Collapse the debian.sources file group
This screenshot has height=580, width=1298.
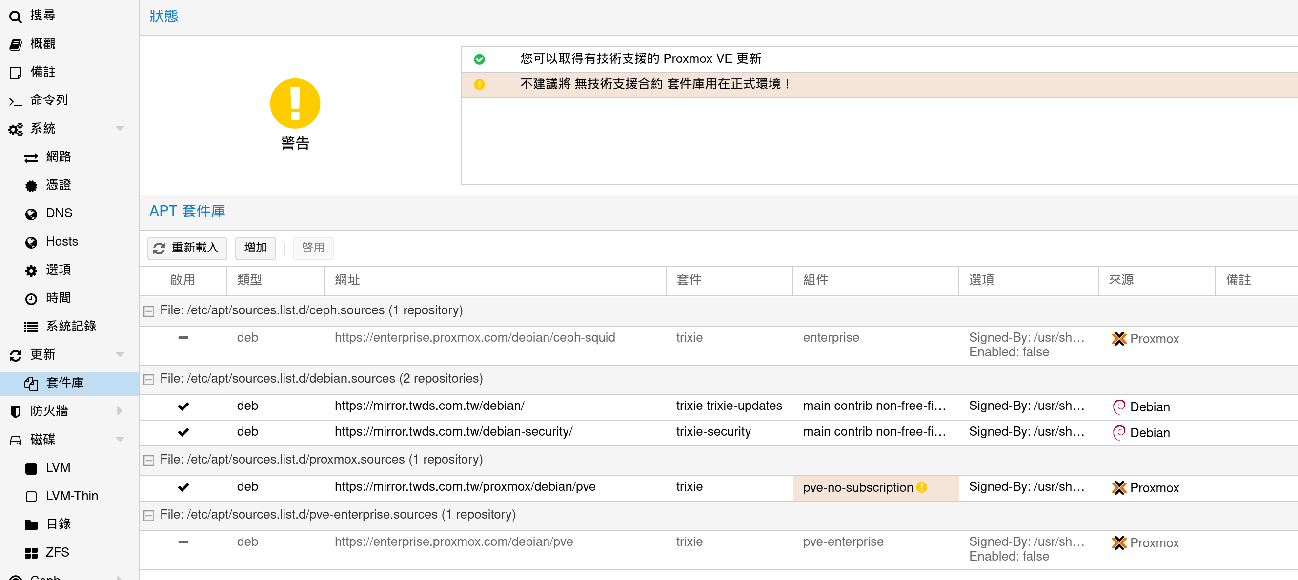(149, 380)
